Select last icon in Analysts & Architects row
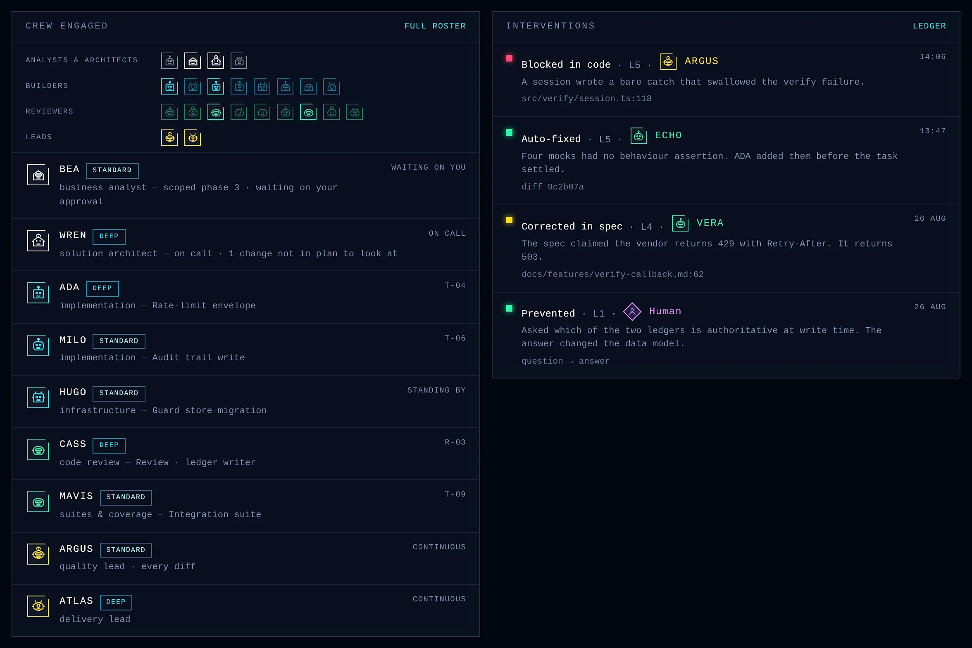The image size is (972, 648). click(x=239, y=61)
